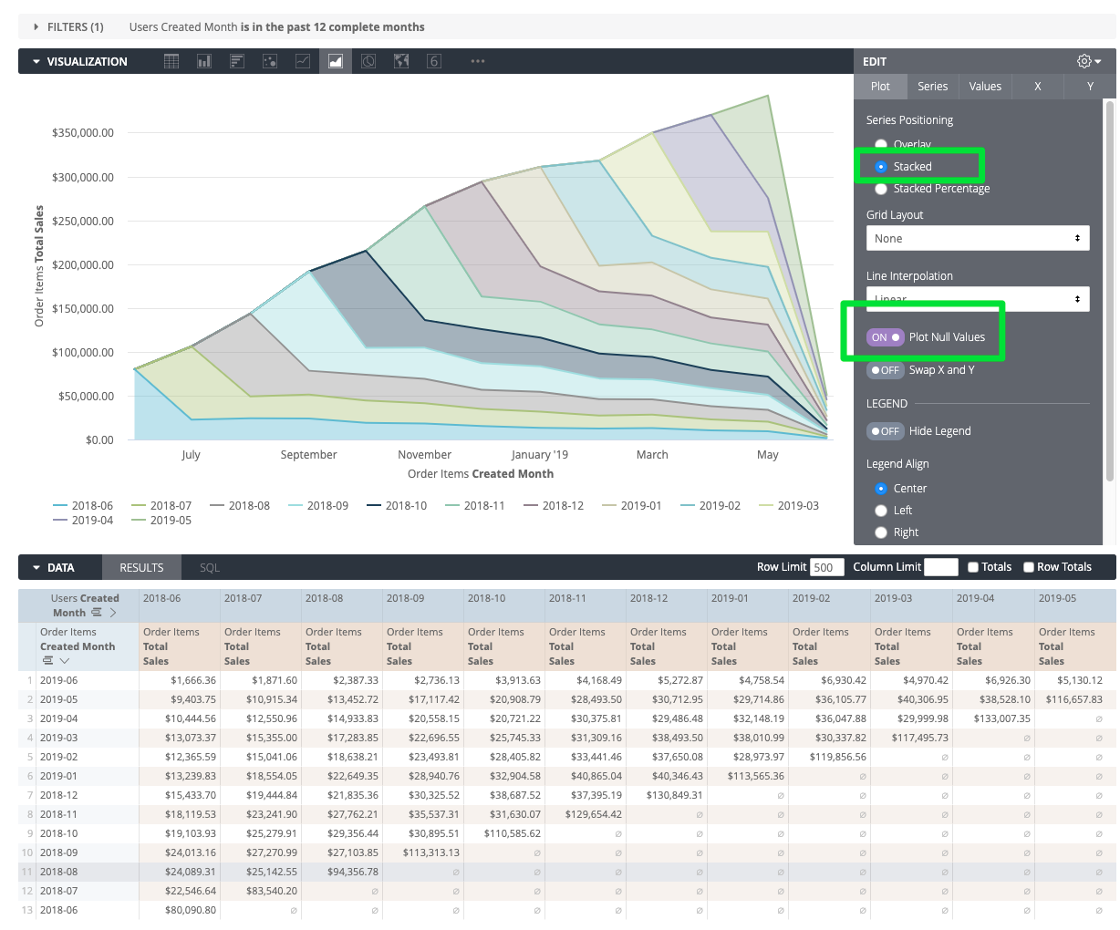Viewport: 1120px width, 930px height.
Task: Click icon under Order Items Created Month
Action: click(47, 661)
